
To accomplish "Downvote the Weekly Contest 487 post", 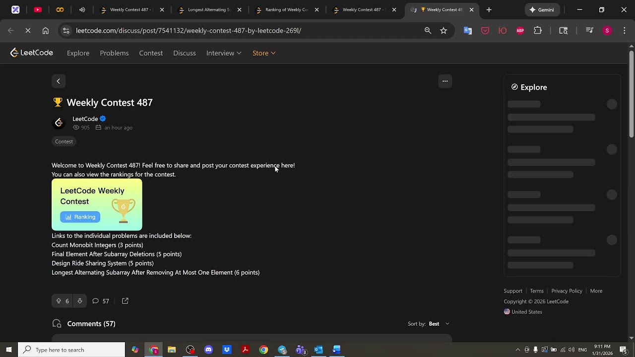I will tap(79, 301).
